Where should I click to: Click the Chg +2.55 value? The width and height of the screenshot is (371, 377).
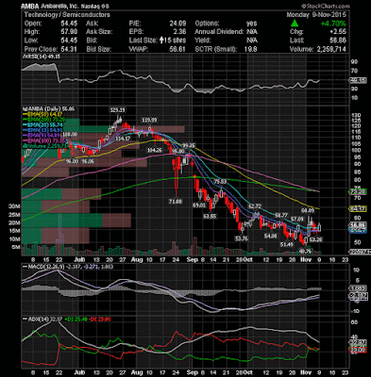(x=338, y=32)
